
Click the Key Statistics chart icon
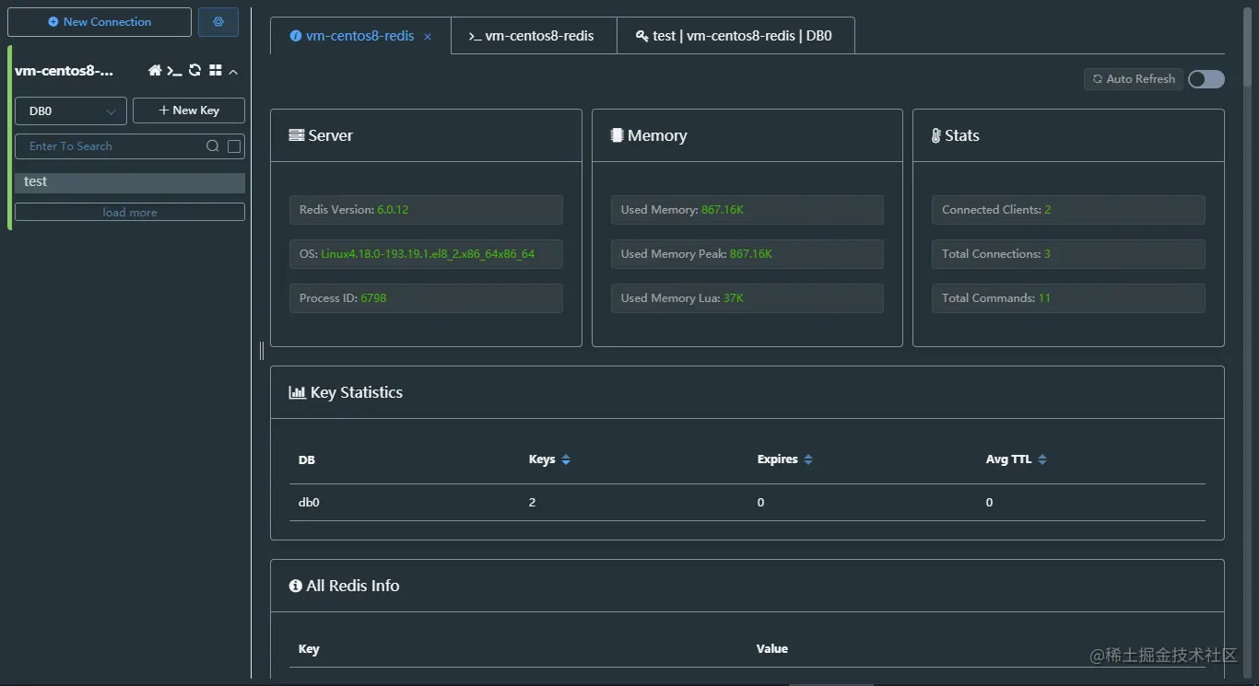(x=298, y=392)
